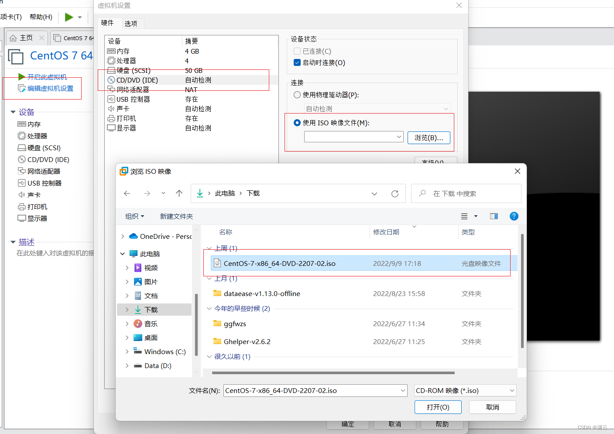Toggle the preview pane icon
Viewport: 614px width, 434px height.
coord(494,216)
